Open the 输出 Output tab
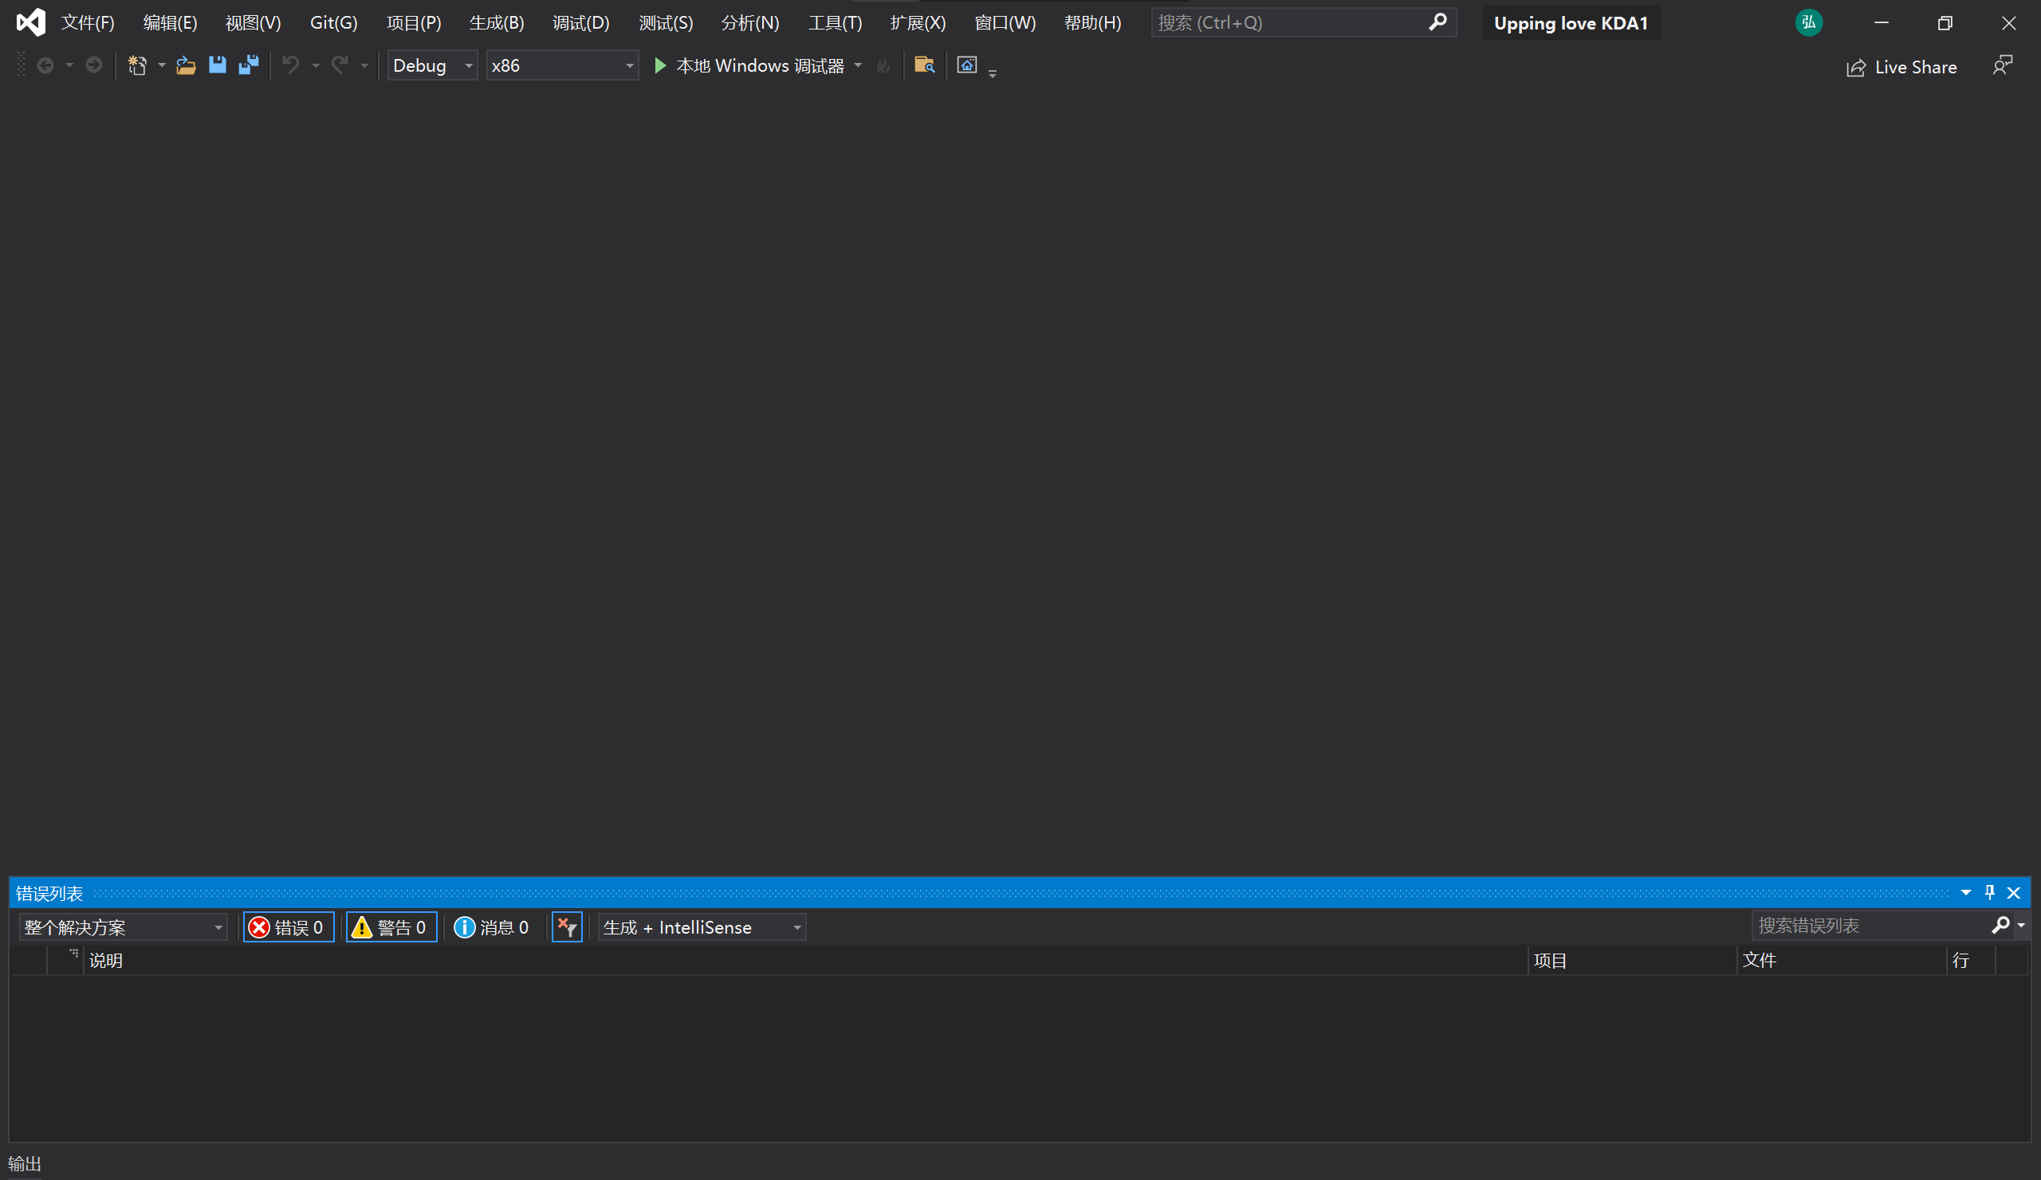The height and width of the screenshot is (1180, 2041). tap(24, 1163)
